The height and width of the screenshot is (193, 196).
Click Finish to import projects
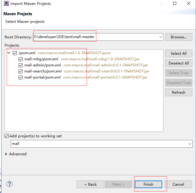(148, 184)
